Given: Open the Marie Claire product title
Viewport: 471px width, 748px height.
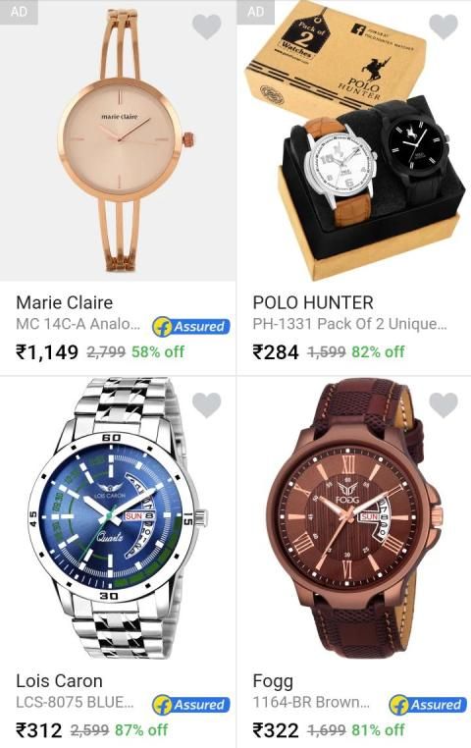Looking at the screenshot, I should [65, 302].
